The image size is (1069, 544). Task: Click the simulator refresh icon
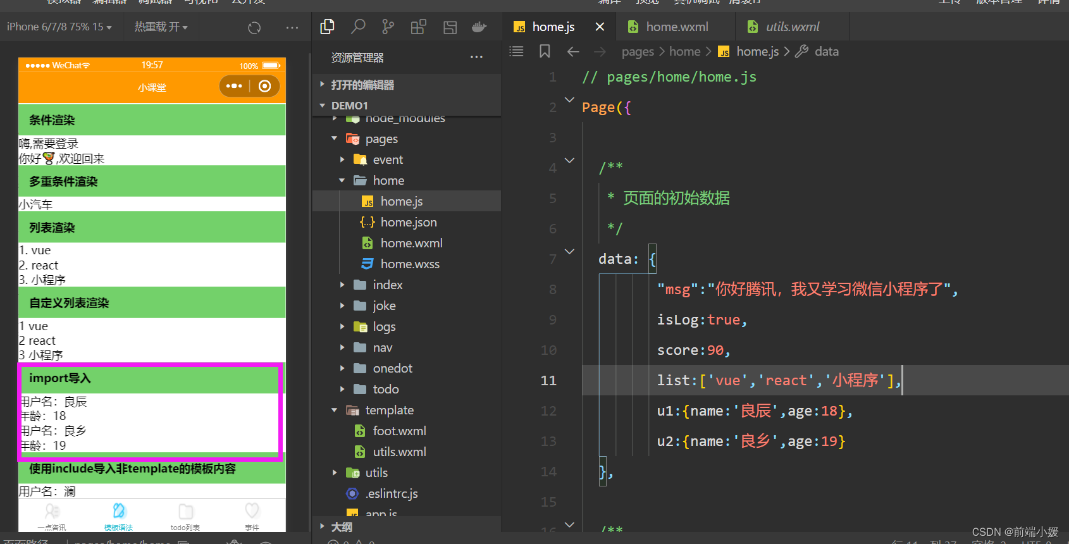click(x=254, y=28)
